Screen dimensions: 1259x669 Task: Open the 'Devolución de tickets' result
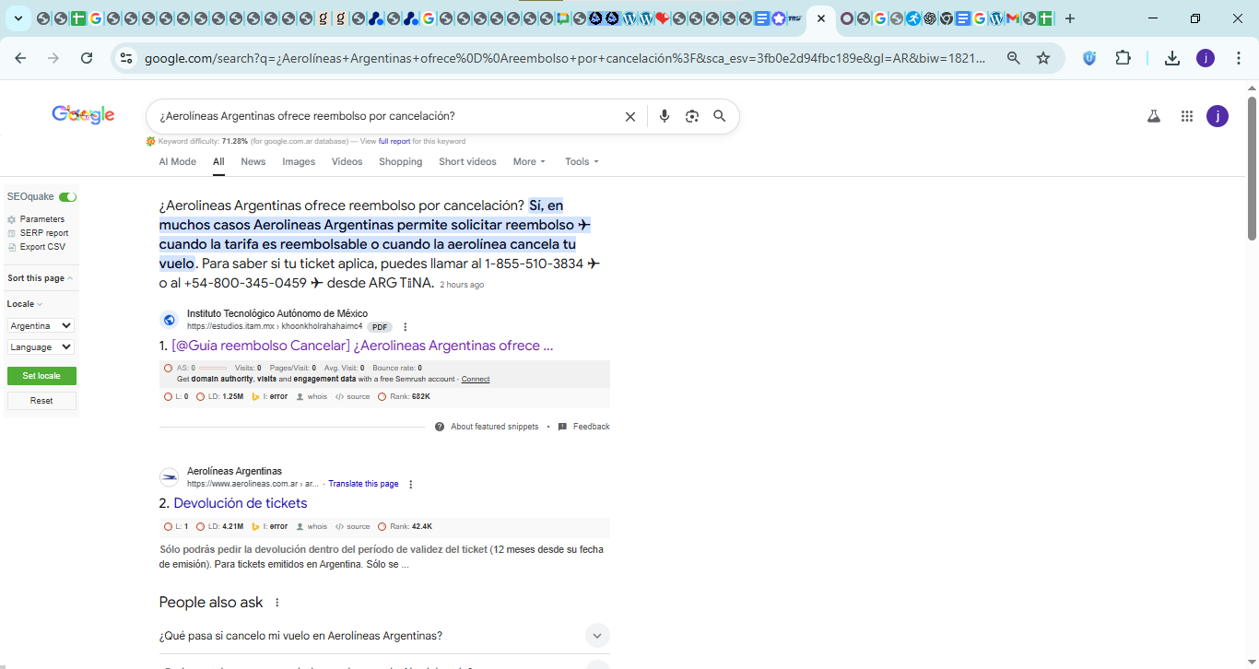pos(241,503)
